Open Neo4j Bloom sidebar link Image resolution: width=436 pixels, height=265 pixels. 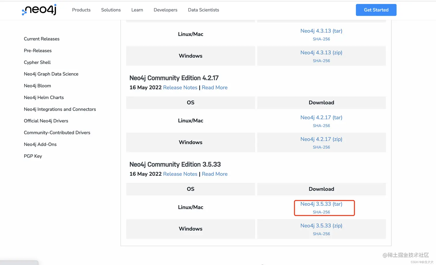37,86
